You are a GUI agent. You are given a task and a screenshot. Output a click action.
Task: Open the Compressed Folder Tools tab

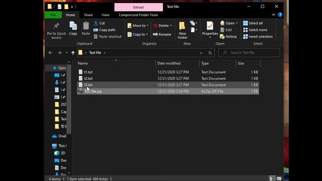138,15
